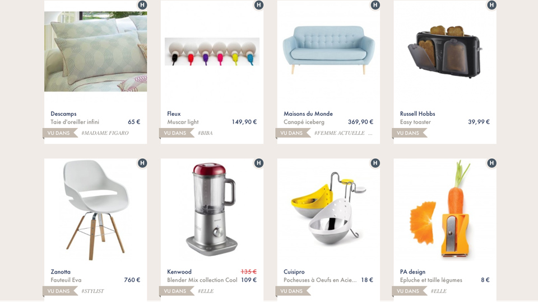Click the H badge on Fleux card
The width and height of the screenshot is (538, 302).
(x=259, y=5)
